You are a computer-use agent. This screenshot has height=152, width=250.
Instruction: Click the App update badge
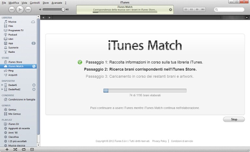[x=34, y=43]
